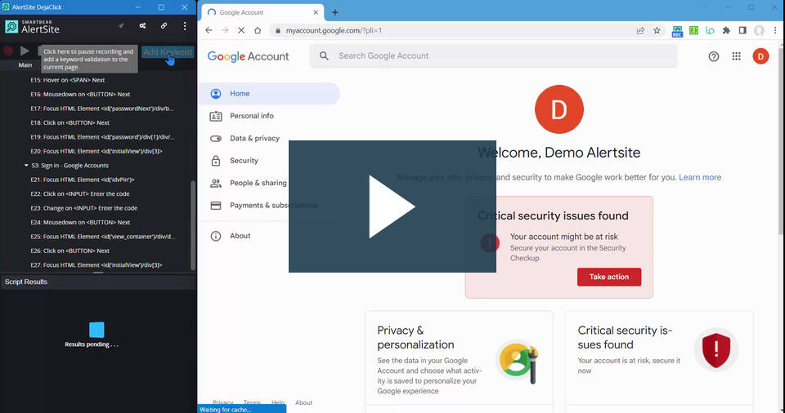The width and height of the screenshot is (785, 413).
Task: Open Security in sidebar
Action: (x=244, y=161)
